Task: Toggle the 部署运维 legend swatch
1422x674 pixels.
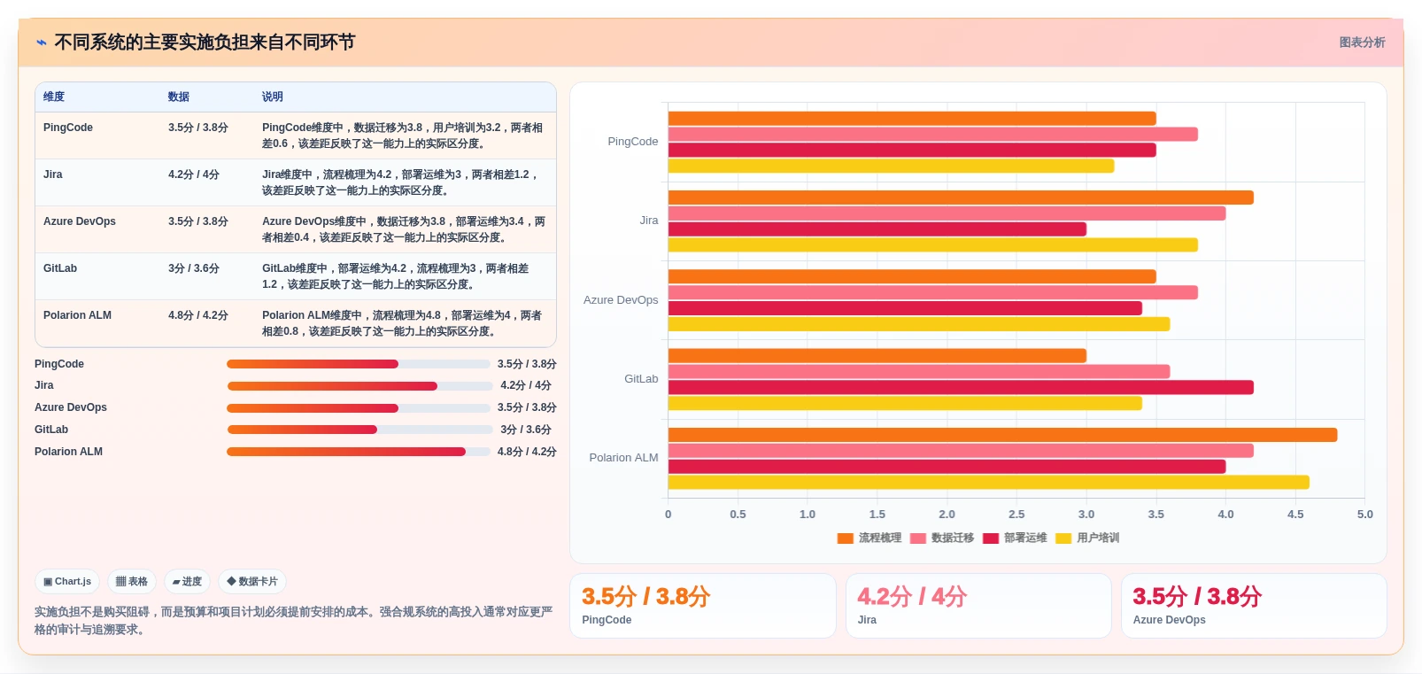Action: click(x=990, y=538)
